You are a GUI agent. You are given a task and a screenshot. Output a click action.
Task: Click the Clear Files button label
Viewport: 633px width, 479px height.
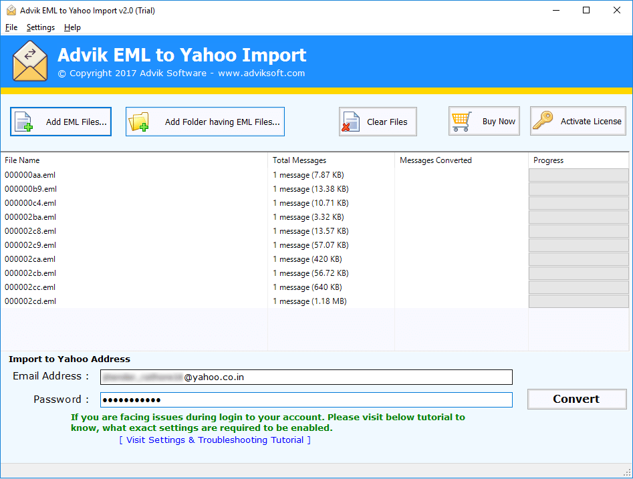pos(387,122)
